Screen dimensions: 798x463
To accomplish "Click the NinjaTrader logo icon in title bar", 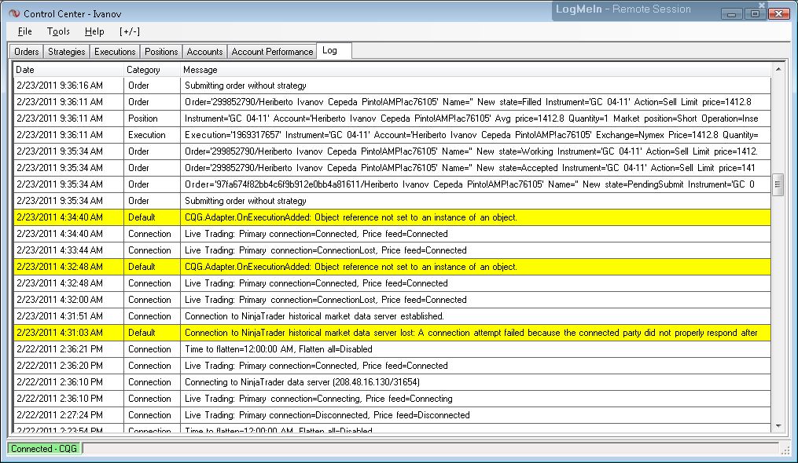I will click(14, 13).
